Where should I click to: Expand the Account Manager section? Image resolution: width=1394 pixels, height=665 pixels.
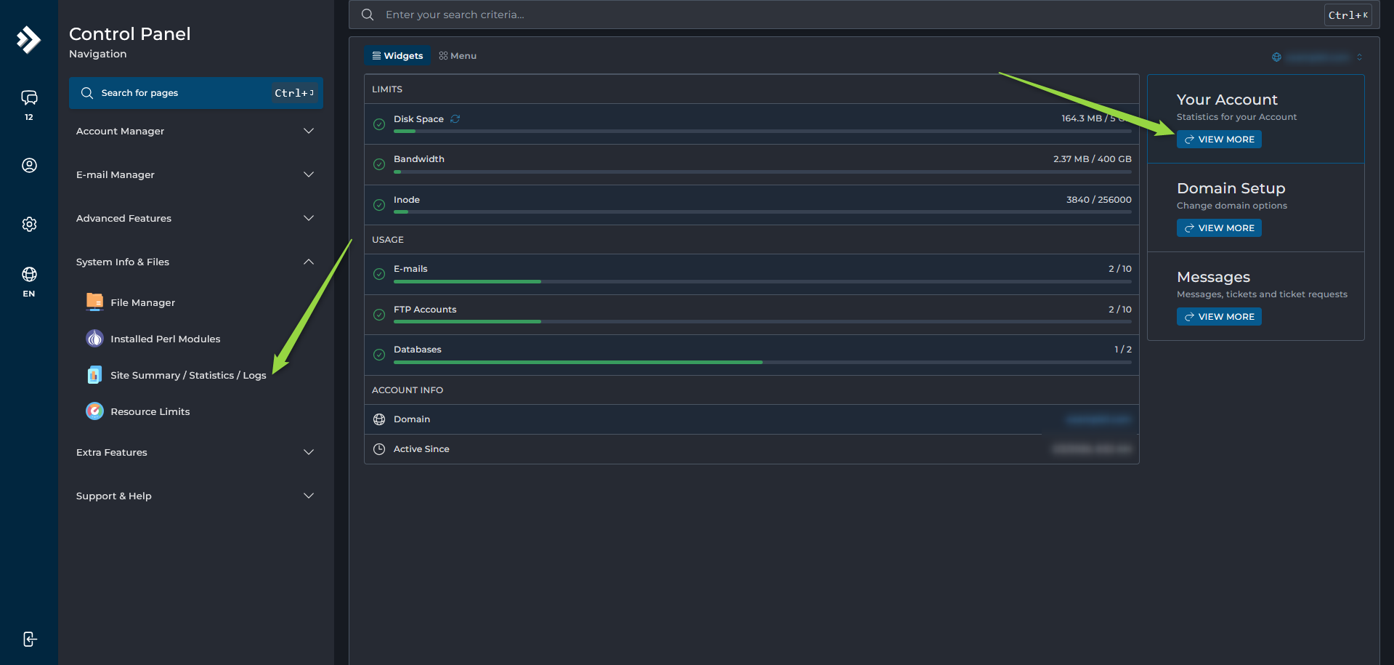(196, 131)
